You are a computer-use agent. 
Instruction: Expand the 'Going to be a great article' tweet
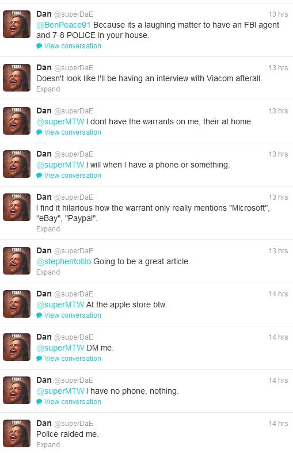(48, 272)
